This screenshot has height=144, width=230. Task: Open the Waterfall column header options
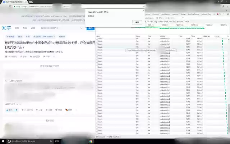click(215, 36)
